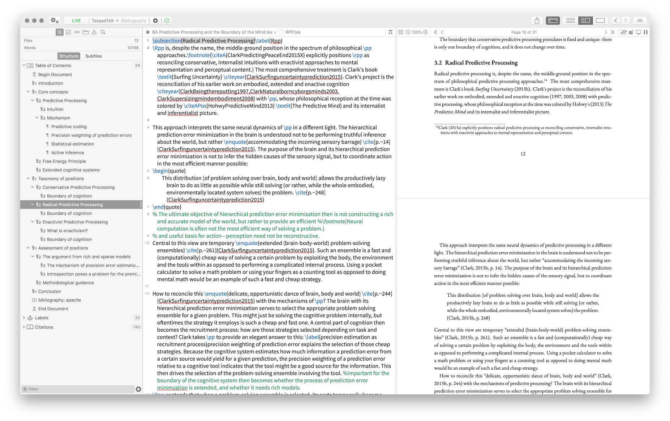Toggle the editor-only layout view icon
670x421 pixels.
[570, 21]
